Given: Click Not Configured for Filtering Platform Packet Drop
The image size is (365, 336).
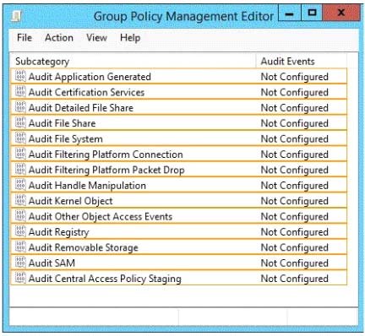Looking at the screenshot, I should pyautogui.click(x=295, y=170).
